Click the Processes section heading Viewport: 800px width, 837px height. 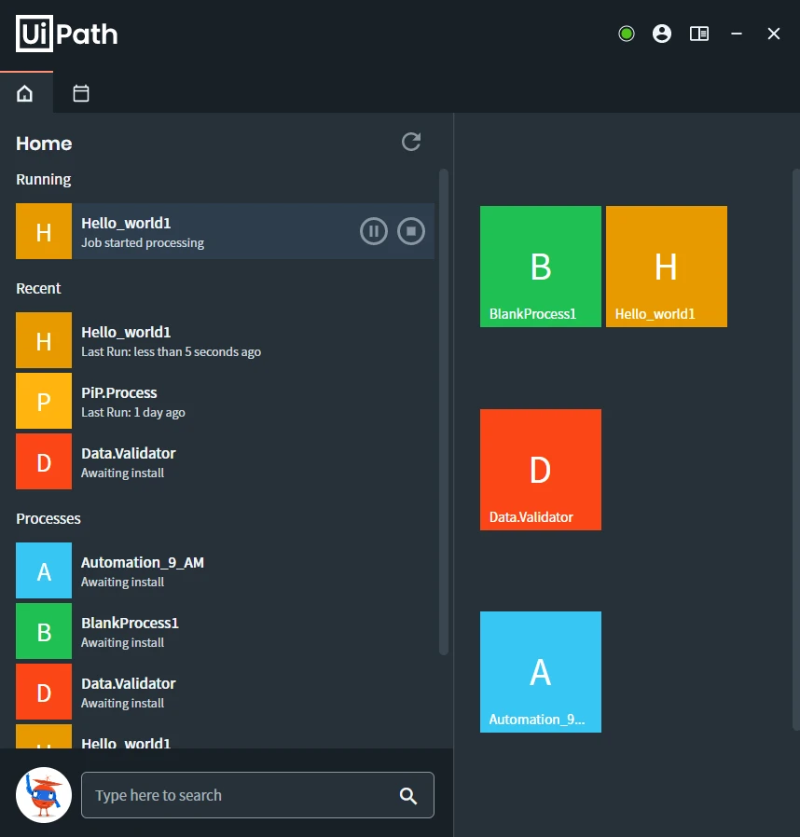click(x=48, y=519)
